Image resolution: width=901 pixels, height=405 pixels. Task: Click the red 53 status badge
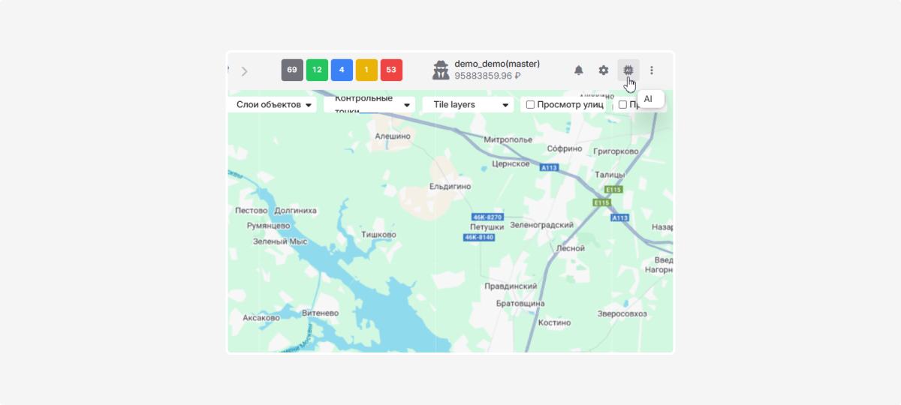[x=391, y=70]
